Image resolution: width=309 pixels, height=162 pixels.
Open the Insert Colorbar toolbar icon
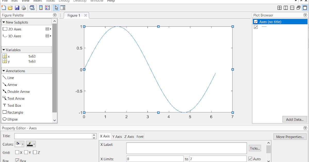(x=41, y=8)
